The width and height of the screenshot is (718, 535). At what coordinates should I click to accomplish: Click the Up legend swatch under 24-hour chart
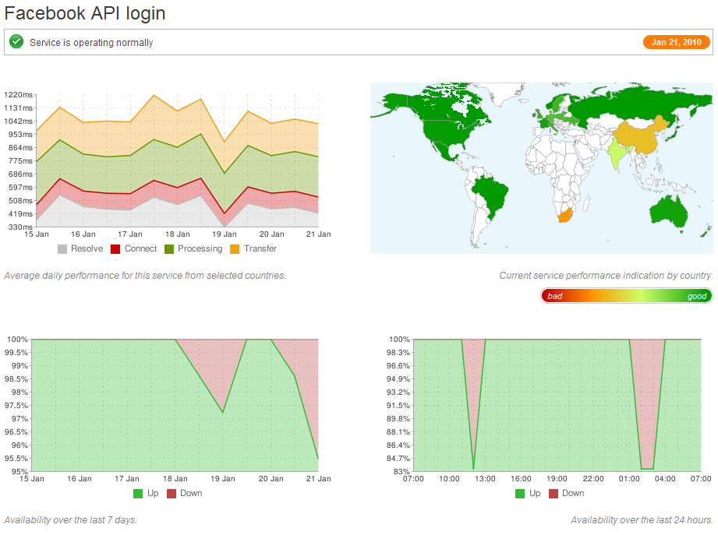[x=520, y=494]
